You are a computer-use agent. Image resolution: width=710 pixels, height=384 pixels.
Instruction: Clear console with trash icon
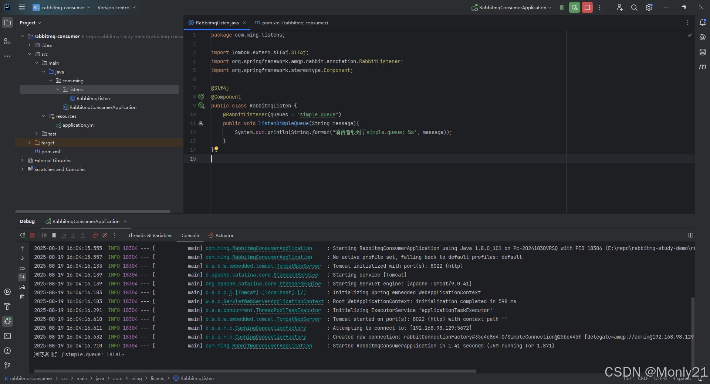(22, 296)
